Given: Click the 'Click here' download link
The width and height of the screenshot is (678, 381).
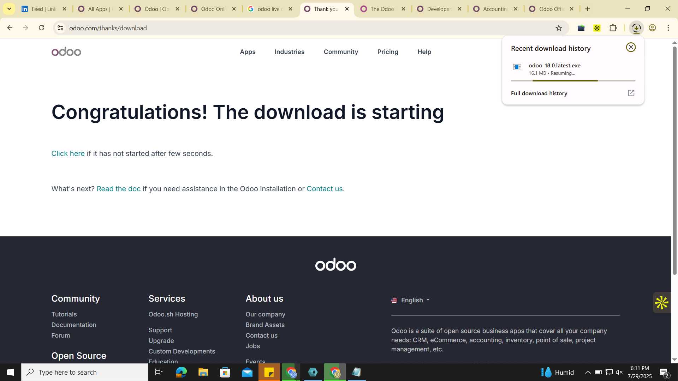Looking at the screenshot, I should [x=68, y=153].
